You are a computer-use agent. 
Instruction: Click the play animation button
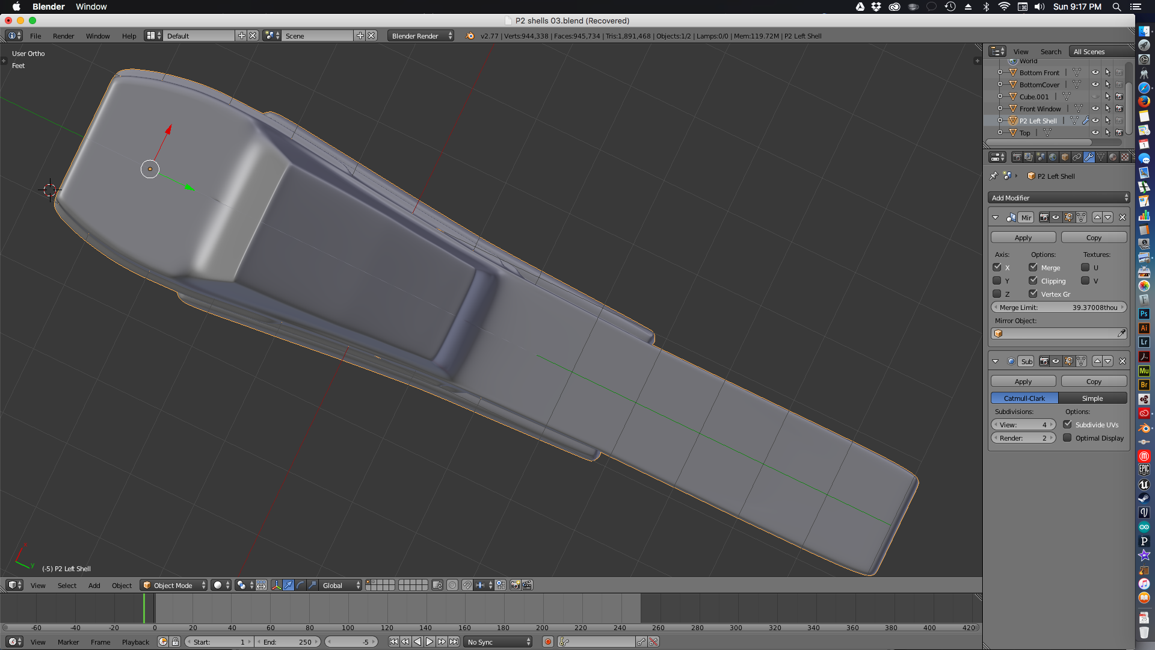point(430,642)
